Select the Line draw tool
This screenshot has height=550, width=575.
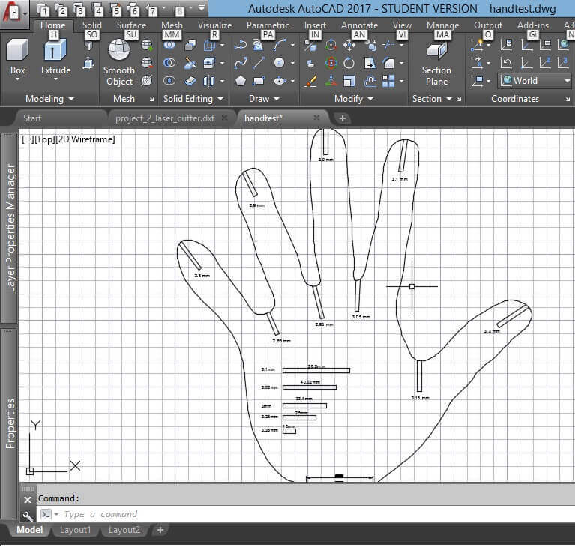click(x=259, y=63)
